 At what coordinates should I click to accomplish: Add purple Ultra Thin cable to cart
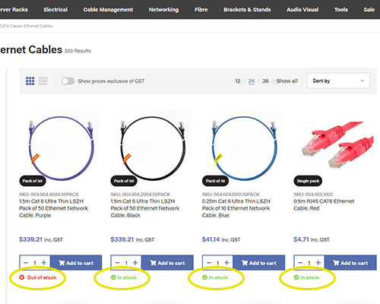[76, 263]
